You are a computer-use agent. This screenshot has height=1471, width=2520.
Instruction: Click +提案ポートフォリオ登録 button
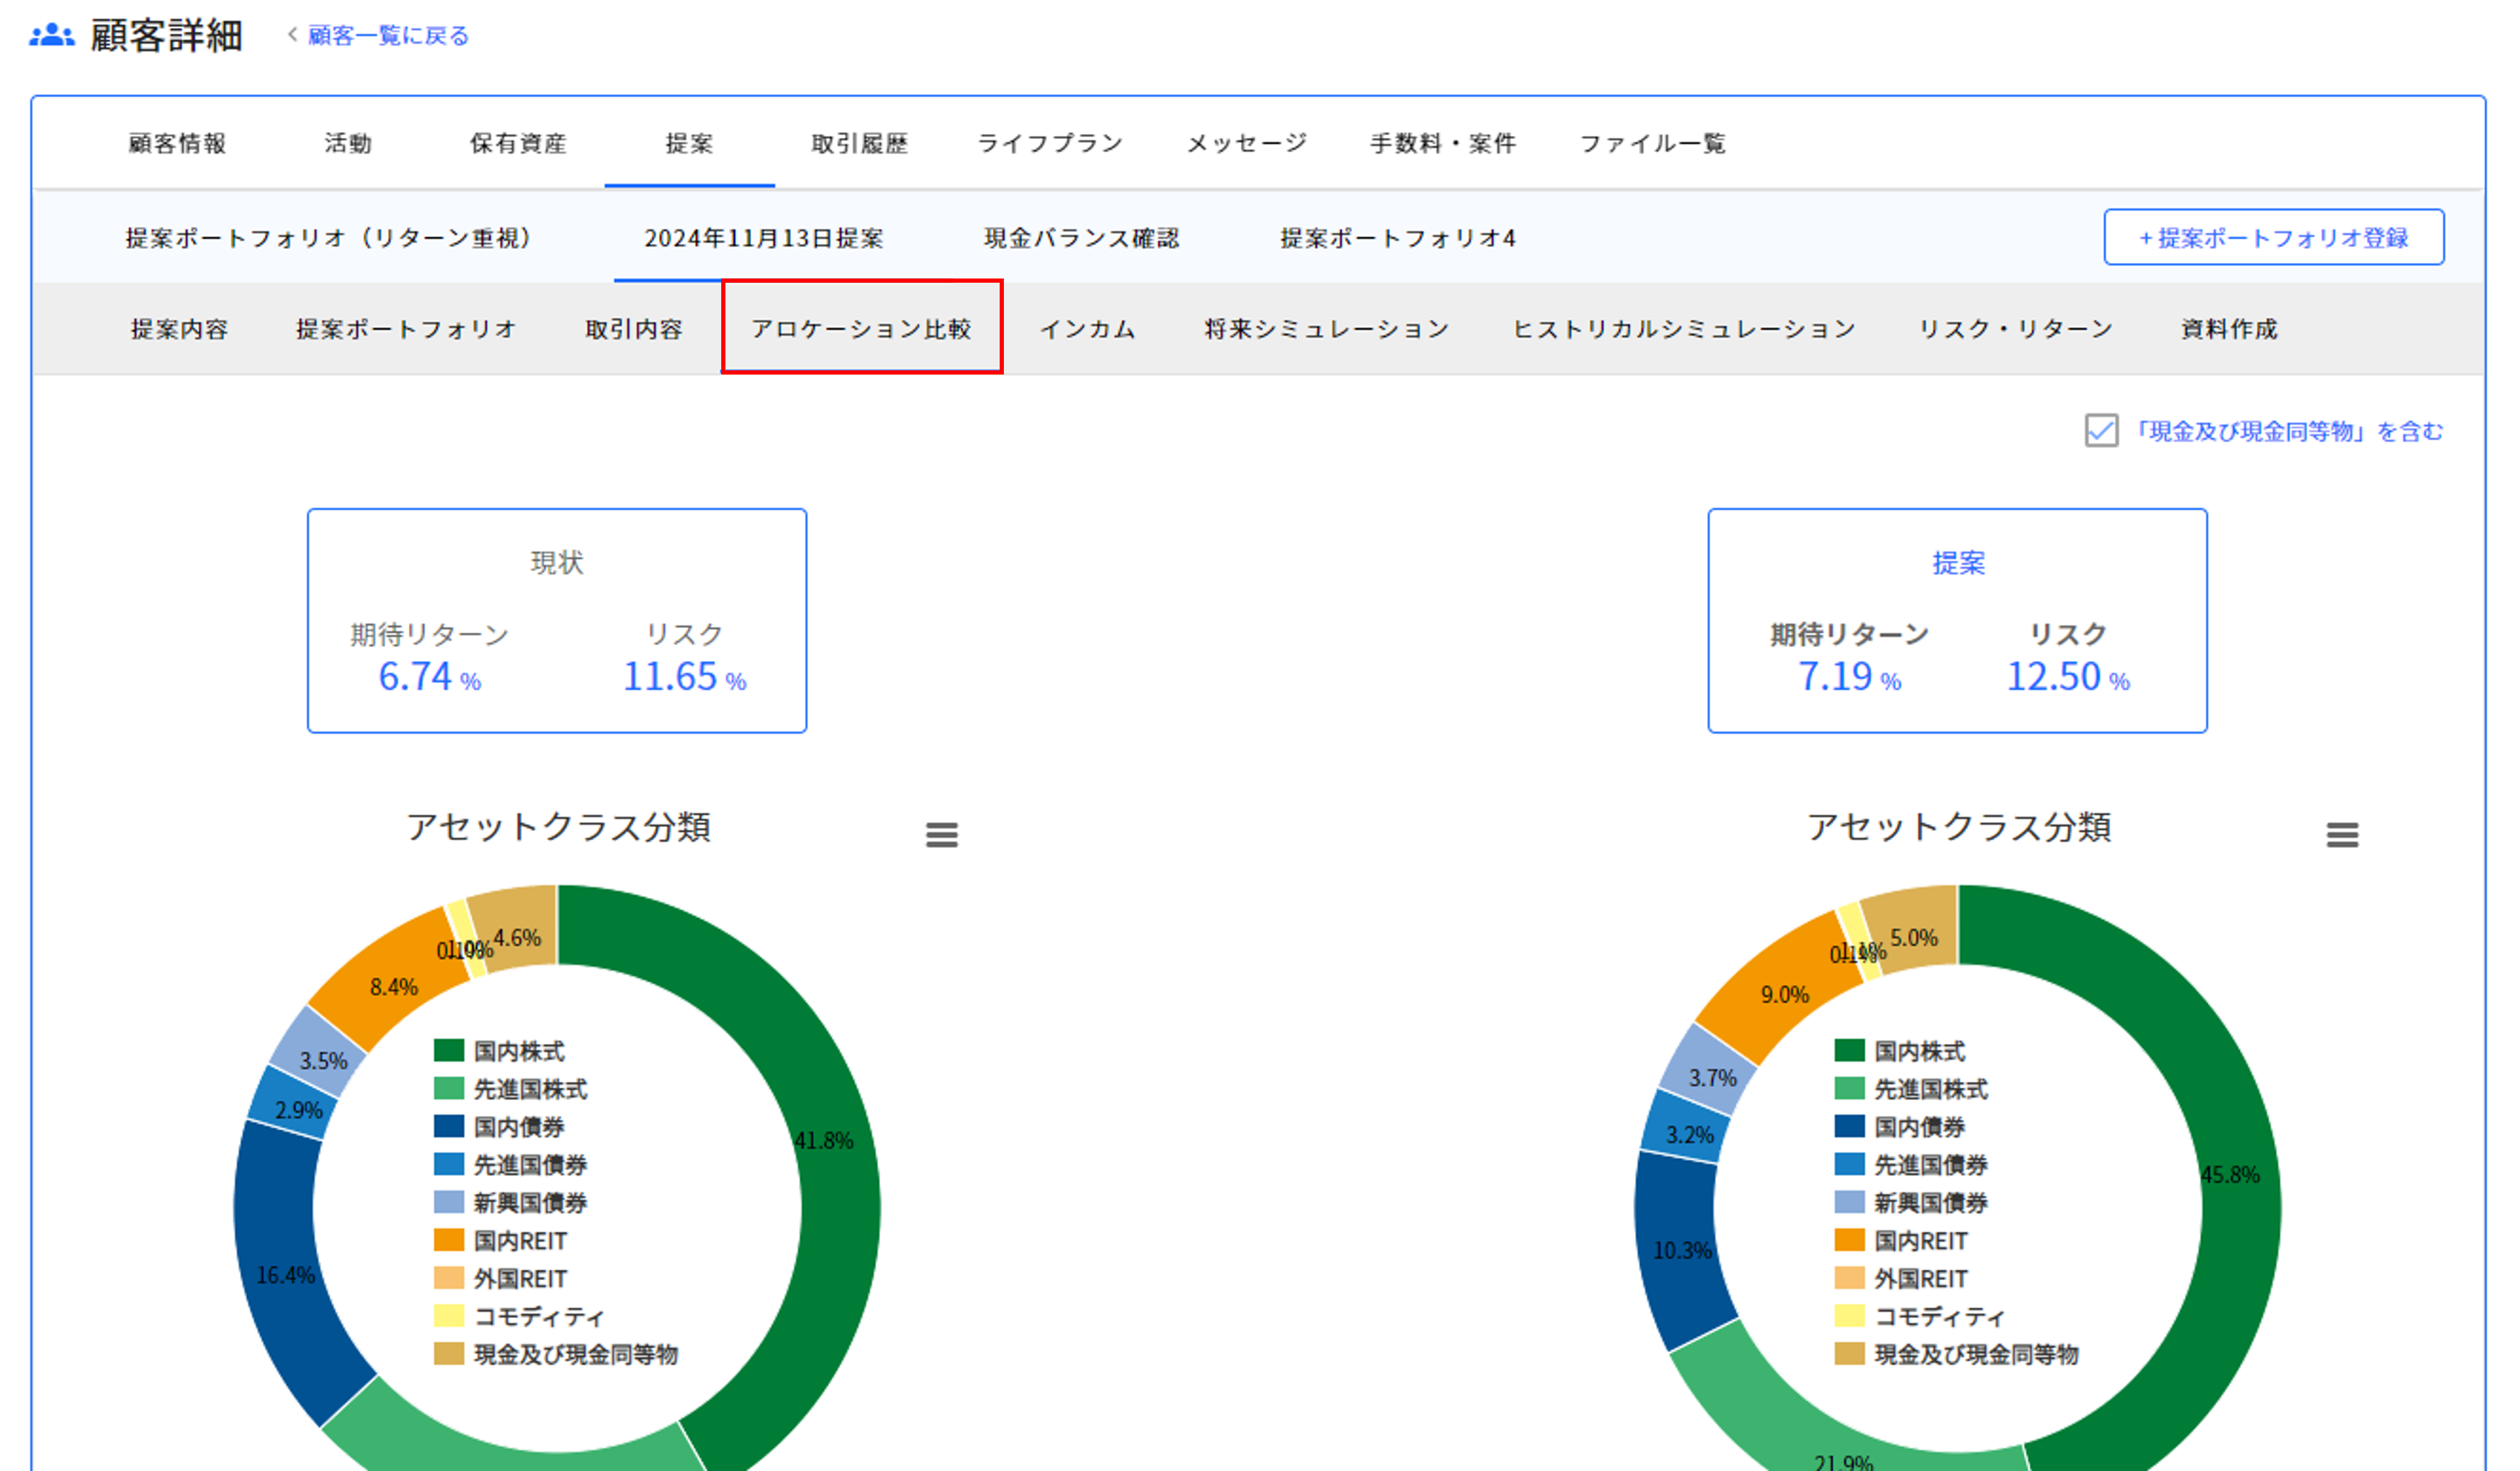[2273, 238]
